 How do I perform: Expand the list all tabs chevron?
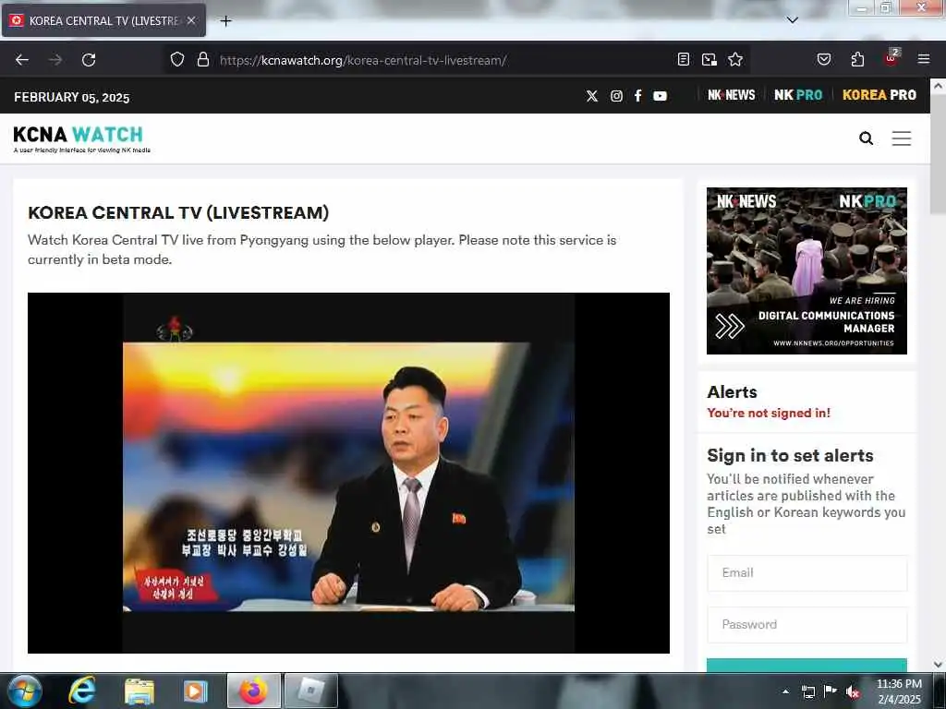tap(793, 20)
